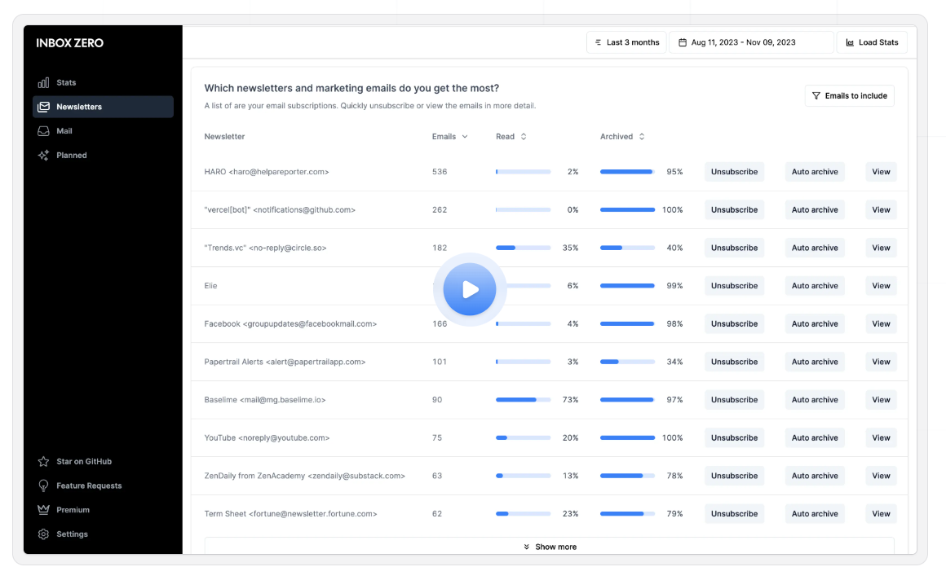
Task: Click the Feature Requests lightbulb icon
Action: tap(44, 486)
